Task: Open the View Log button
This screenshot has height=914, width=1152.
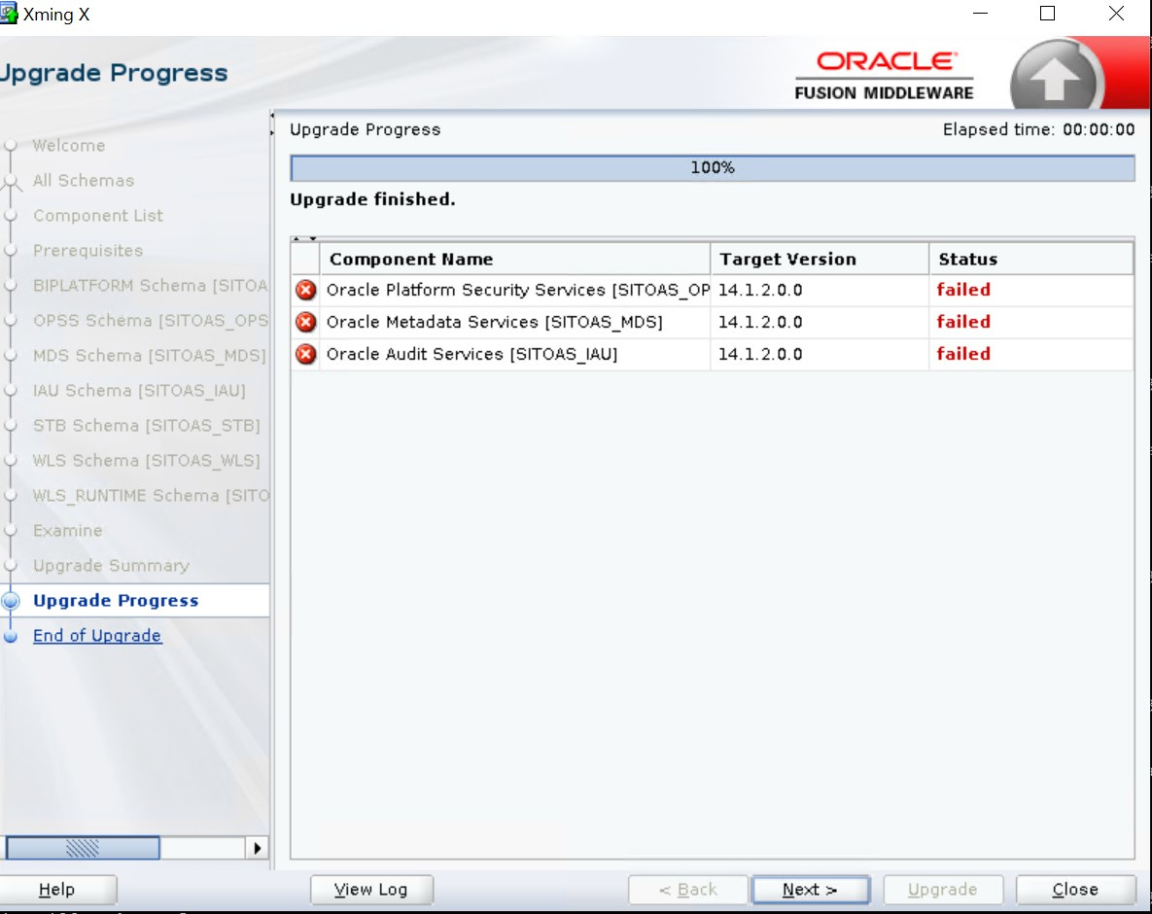Action: (371, 890)
